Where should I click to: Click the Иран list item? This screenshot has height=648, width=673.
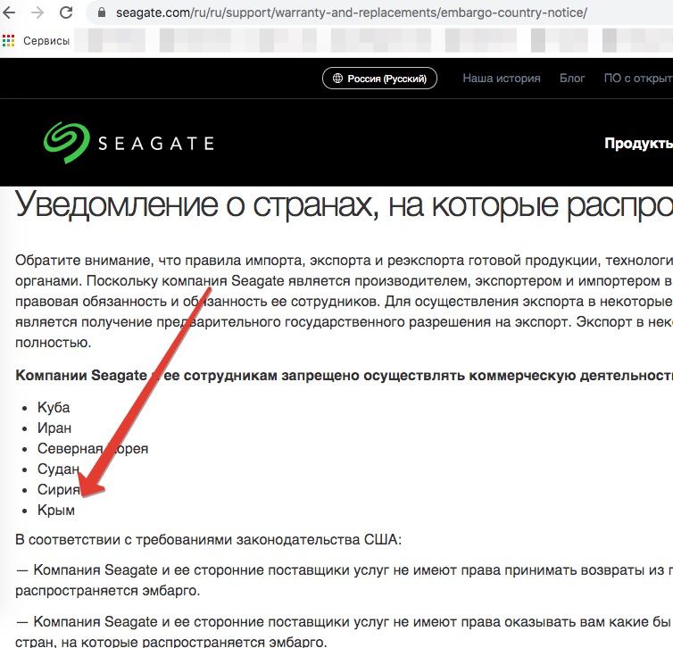pos(54,428)
